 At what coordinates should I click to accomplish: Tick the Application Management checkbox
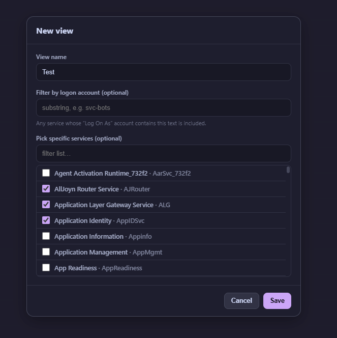coord(46,252)
